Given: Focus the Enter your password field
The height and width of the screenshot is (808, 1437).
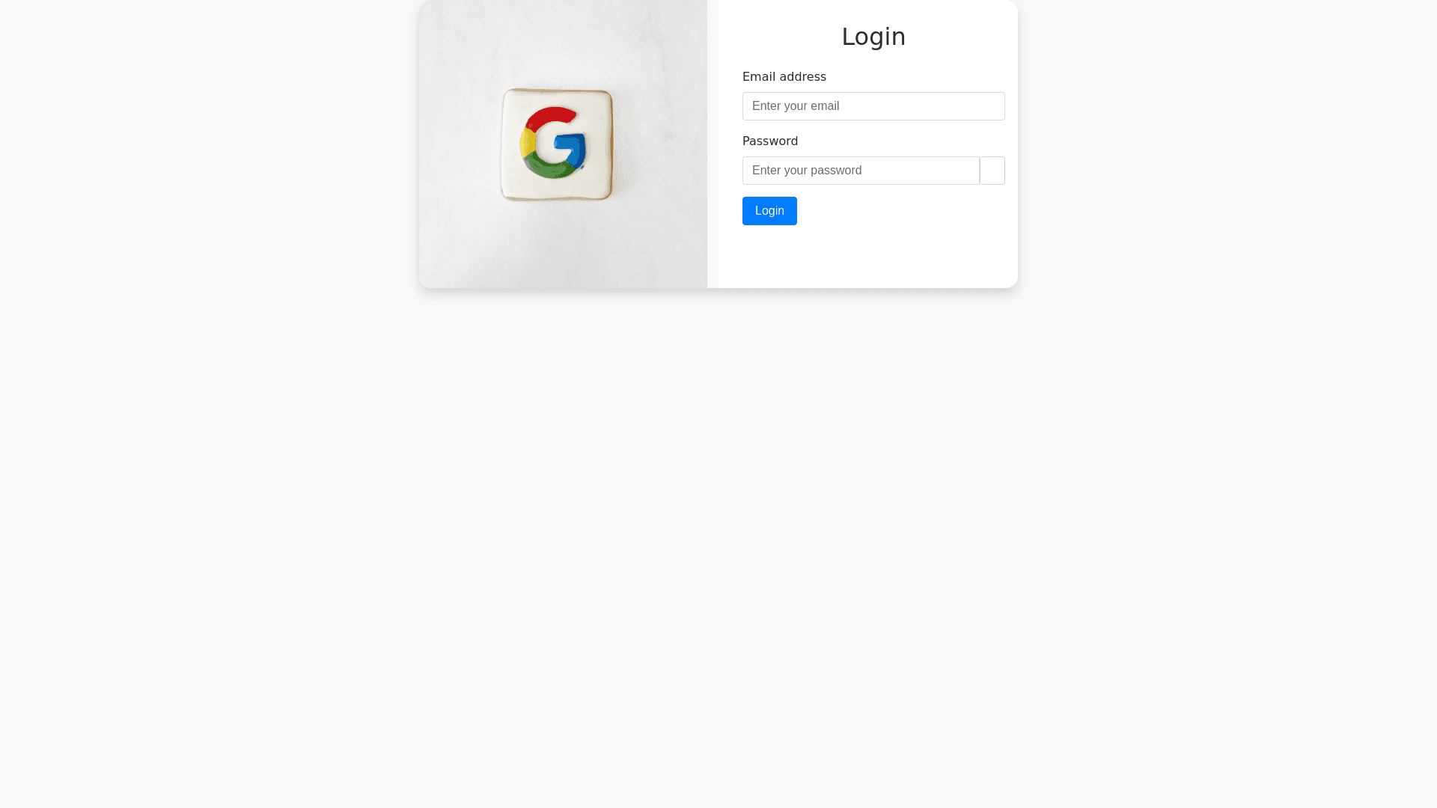Looking at the screenshot, I should pyautogui.click(x=861, y=171).
